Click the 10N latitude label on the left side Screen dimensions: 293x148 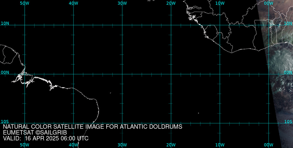pos(5,23)
